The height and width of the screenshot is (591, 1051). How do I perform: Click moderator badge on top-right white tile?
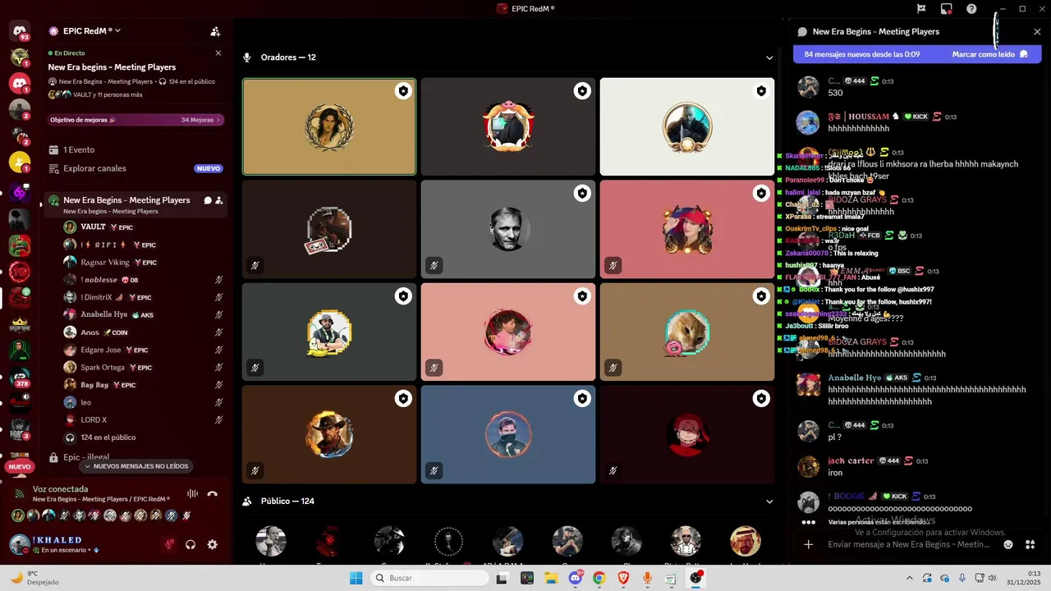[761, 90]
